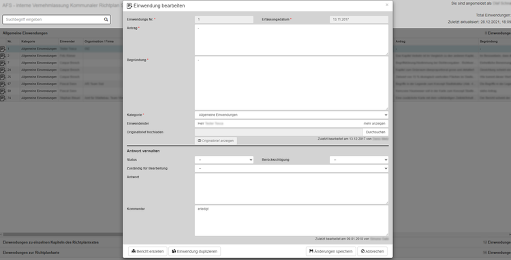The width and height of the screenshot is (511, 260).
Task: Open edit icon for row Nr. 74
Action: click(3, 98)
